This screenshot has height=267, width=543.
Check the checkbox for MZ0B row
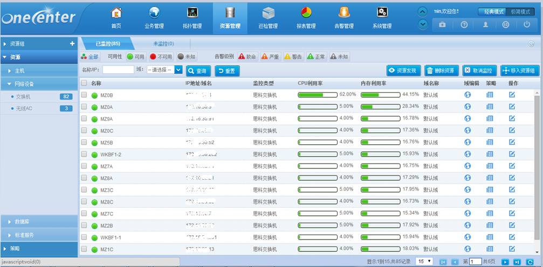(84, 95)
